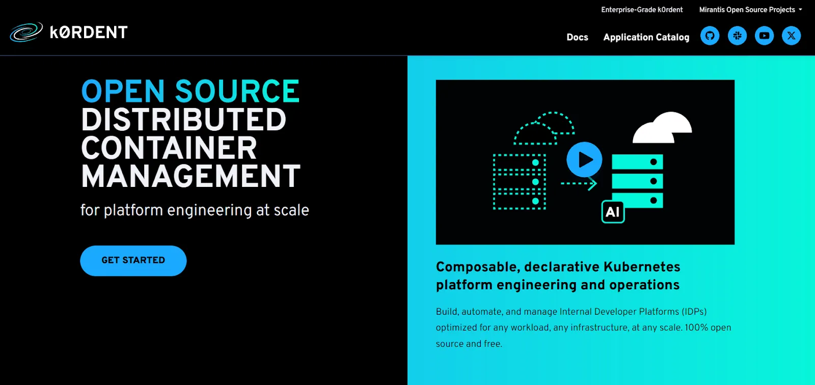This screenshot has height=385, width=815.
Task: Open the X (Twitter) icon link
Action: click(791, 36)
